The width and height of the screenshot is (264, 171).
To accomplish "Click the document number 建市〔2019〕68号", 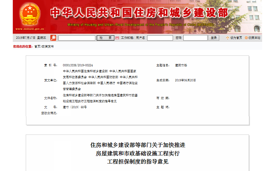I will pyautogui.click(x=74, y=107).
